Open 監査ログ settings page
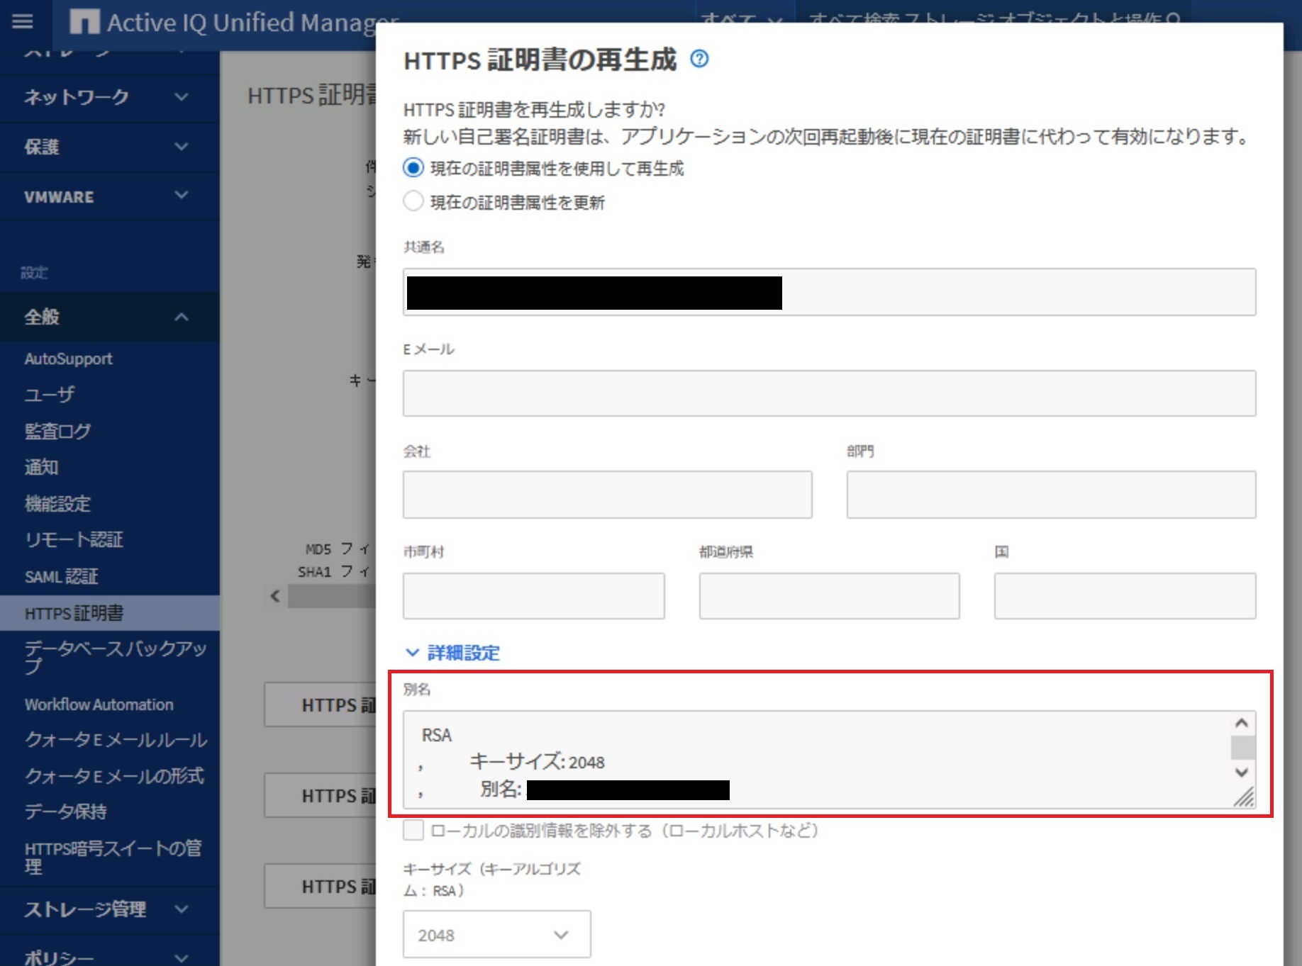Screen dimensions: 1302x966 tap(57, 431)
